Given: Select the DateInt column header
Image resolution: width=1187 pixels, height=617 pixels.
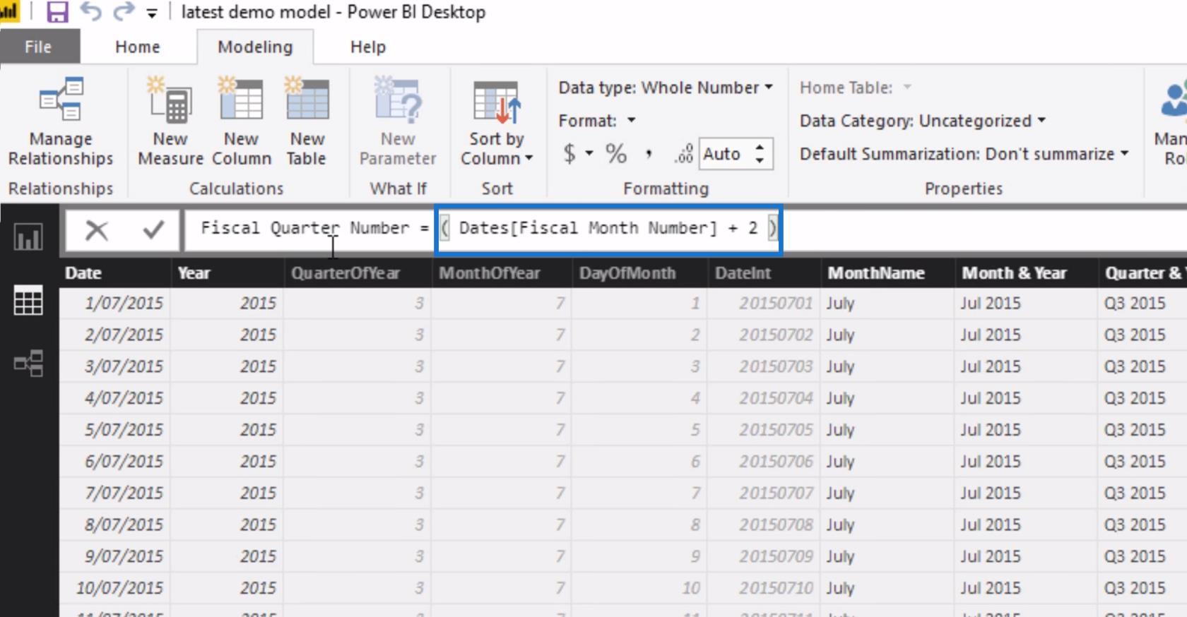Looking at the screenshot, I should coord(764,273).
